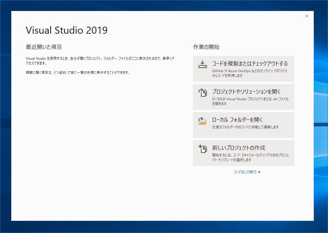Click the GitHub and Azure DevOps description
This screenshot has height=233, width=328.
pos(249,73)
